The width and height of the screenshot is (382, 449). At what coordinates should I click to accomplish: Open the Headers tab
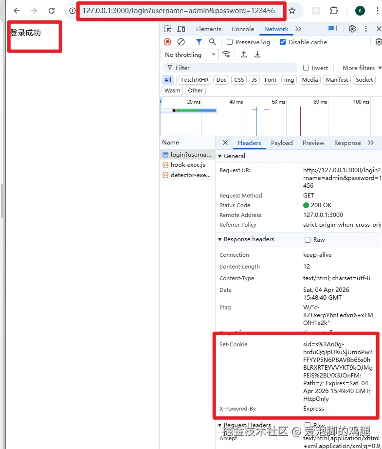click(x=250, y=143)
